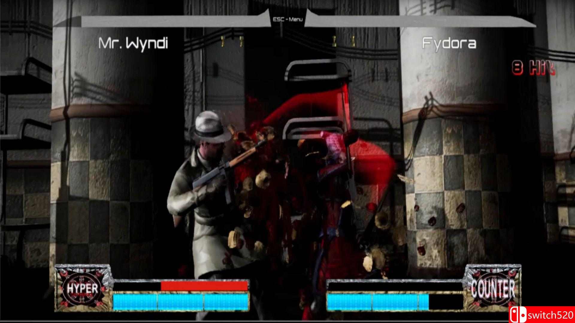Click the switch520 watermark text
The width and height of the screenshot is (575, 323).
pos(550,315)
